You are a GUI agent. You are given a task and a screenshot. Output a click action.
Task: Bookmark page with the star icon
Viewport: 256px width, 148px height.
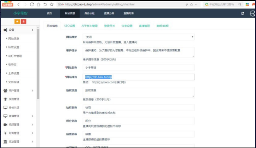[51, 5]
